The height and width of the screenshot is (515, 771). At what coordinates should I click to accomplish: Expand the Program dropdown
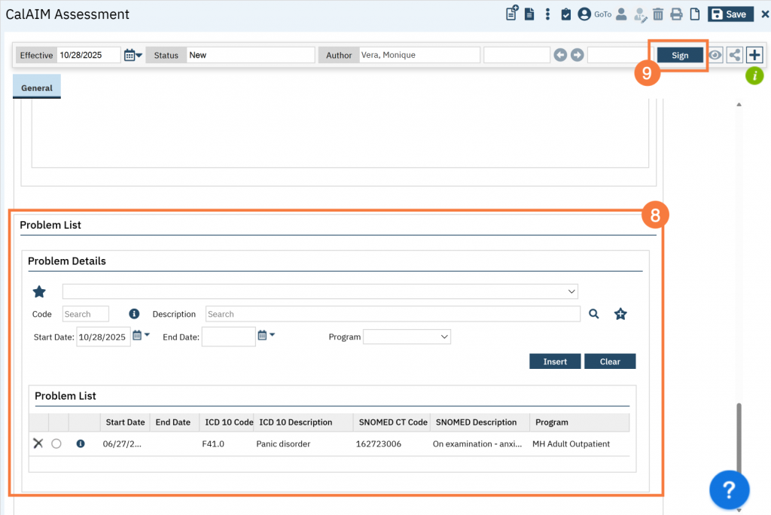click(x=407, y=337)
